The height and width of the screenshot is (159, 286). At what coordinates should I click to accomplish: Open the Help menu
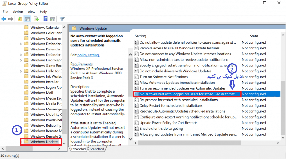coord(43,12)
